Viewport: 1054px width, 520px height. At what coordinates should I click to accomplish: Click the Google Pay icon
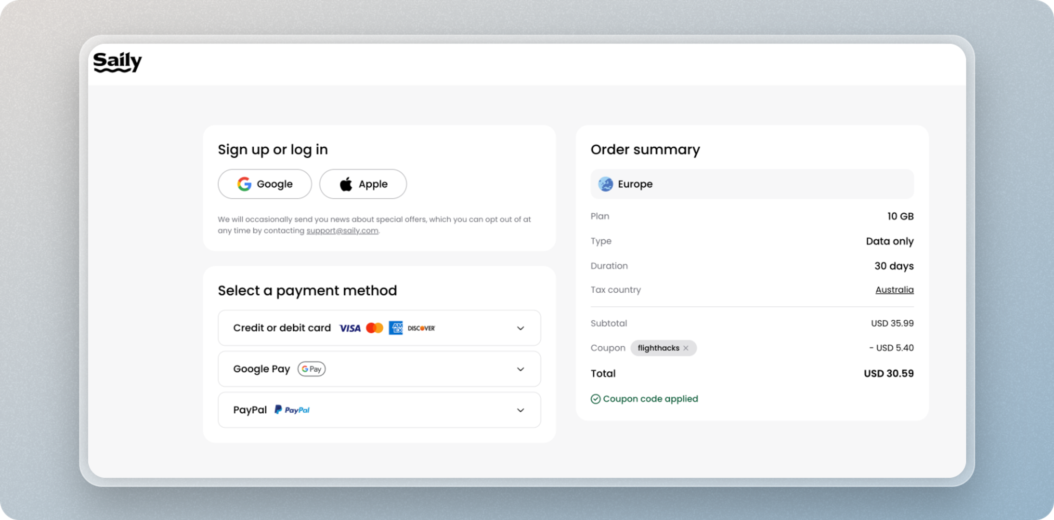click(x=311, y=369)
